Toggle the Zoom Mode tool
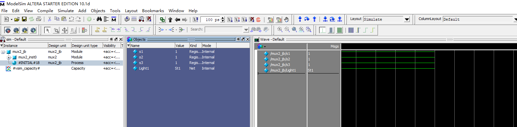Image resolution: width=517 pixels, height=127 pixels. pyautogui.click(x=56, y=30)
